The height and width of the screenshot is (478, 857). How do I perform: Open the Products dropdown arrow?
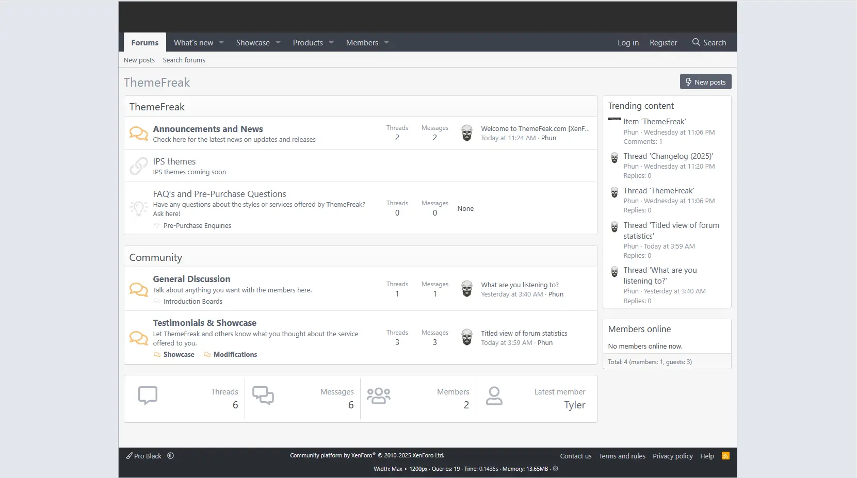pos(331,43)
